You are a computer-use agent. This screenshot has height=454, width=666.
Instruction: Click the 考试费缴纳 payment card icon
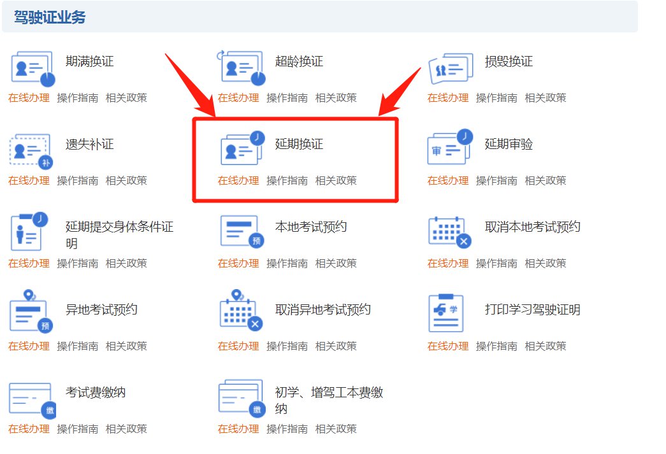(33, 401)
